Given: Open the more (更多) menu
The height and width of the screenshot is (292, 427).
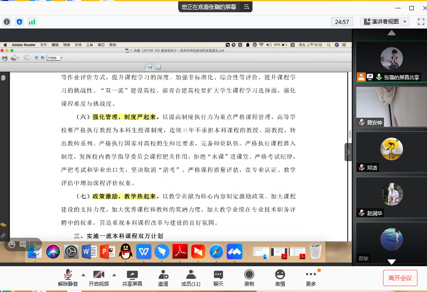Looking at the screenshot, I should pos(311,278).
